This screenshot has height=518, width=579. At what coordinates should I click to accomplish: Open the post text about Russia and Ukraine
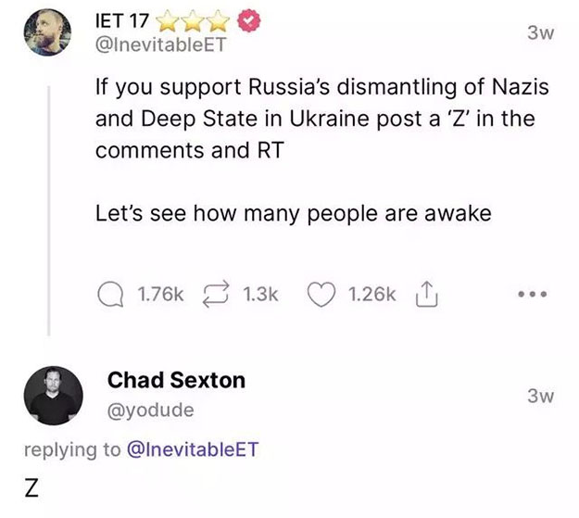pyautogui.click(x=321, y=120)
